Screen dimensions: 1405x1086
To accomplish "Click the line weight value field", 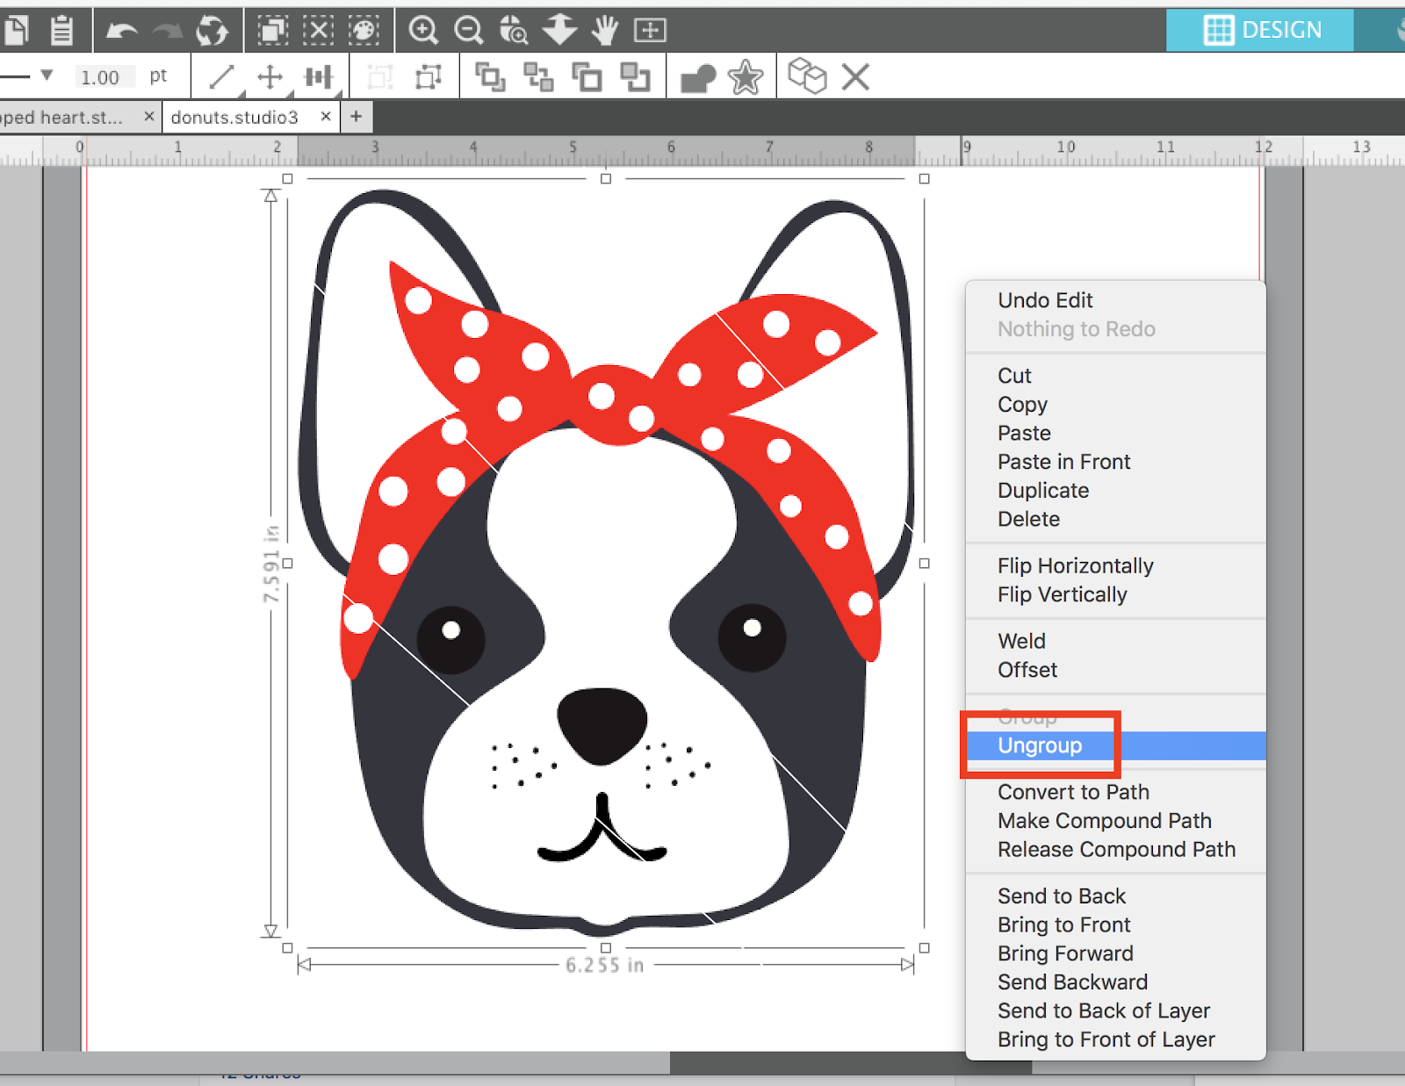I will click(x=104, y=77).
